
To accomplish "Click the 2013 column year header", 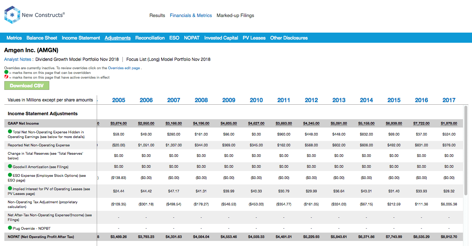I will [x=339, y=100].
